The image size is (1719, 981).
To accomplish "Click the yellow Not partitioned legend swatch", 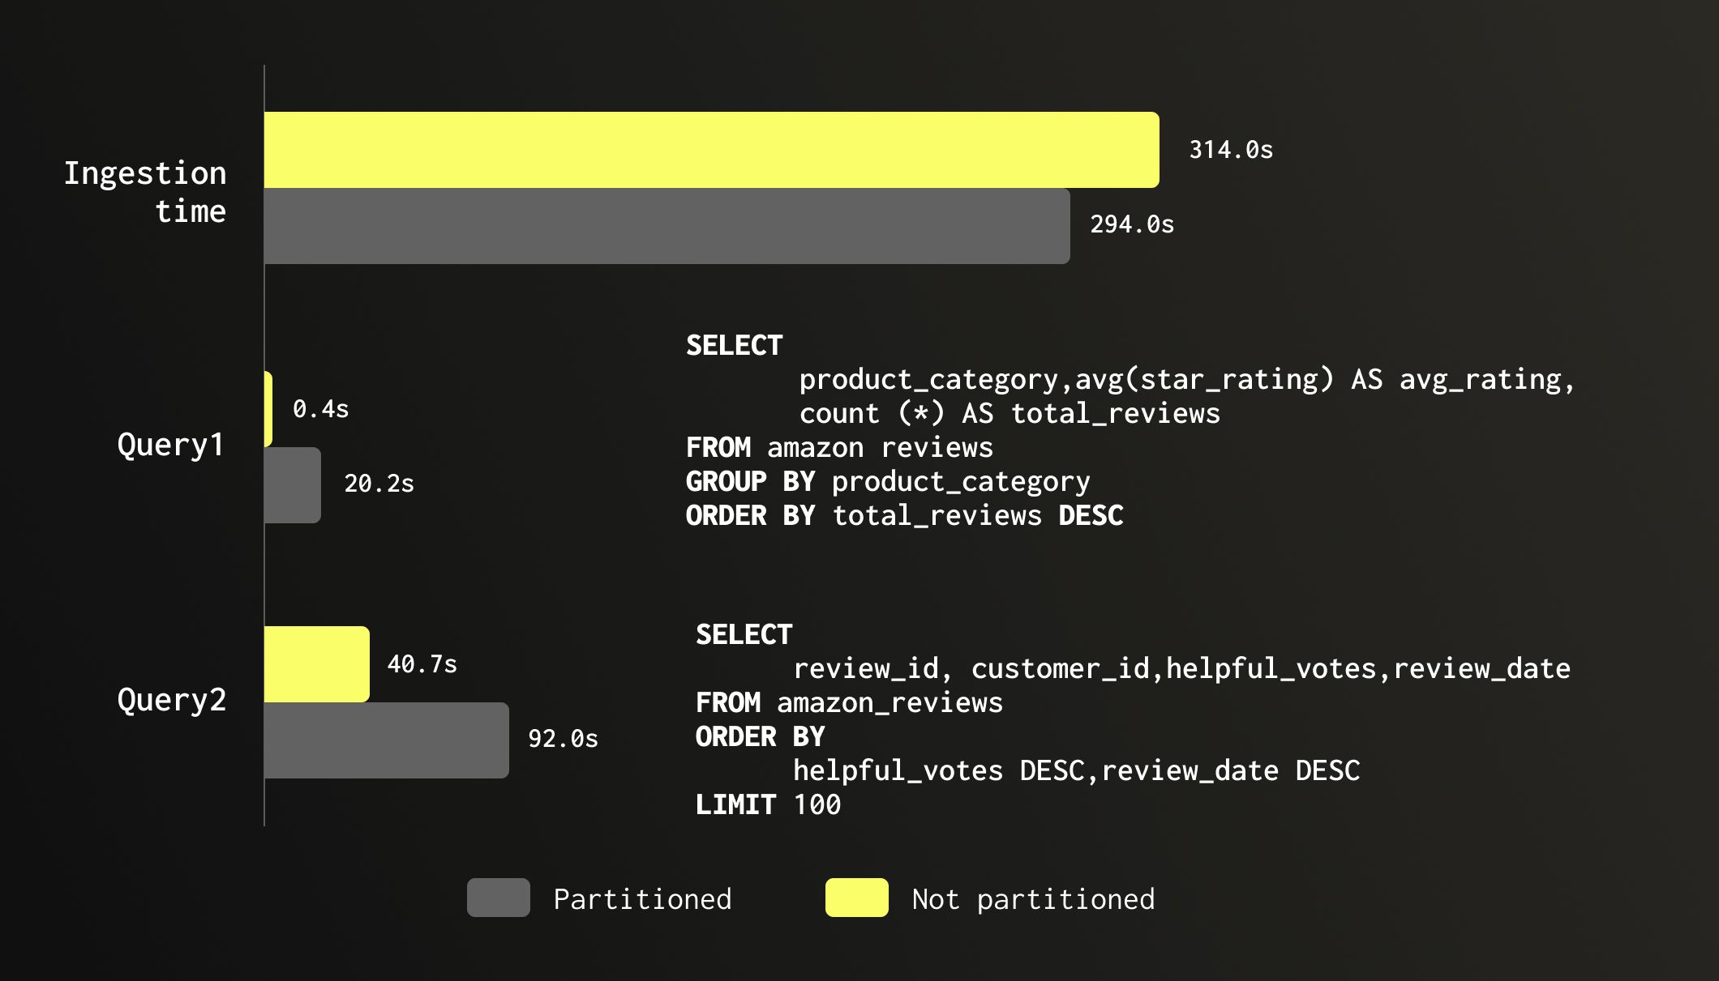I will 856,898.
